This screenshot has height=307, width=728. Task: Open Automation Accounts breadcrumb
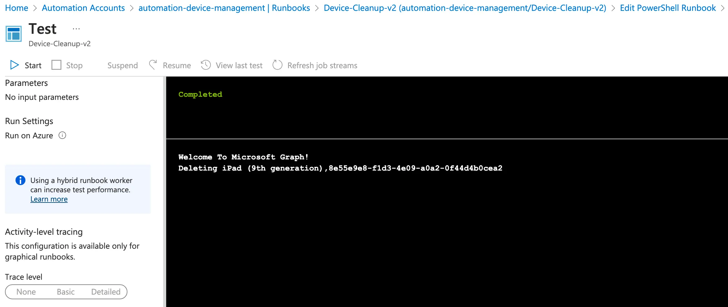coord(83,8)
